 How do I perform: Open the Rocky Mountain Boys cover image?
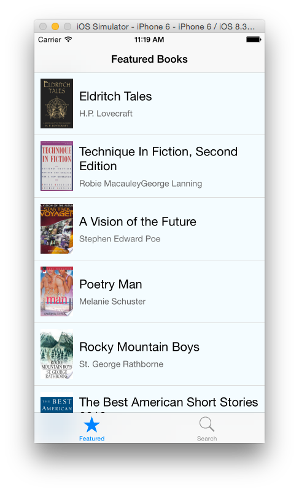56,354
